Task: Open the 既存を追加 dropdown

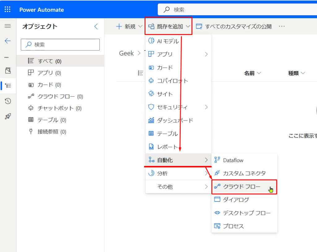Action: (x=169, y=26)
